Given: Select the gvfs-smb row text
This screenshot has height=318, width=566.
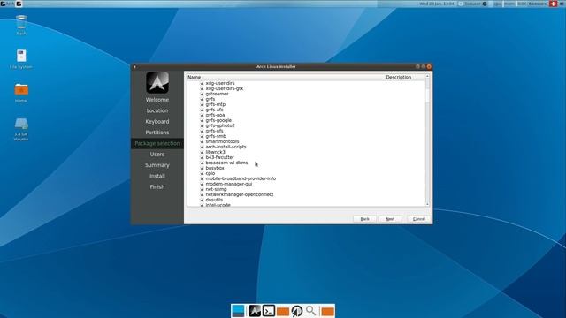Looking at the screenshot, I should [x=216, y=136].
